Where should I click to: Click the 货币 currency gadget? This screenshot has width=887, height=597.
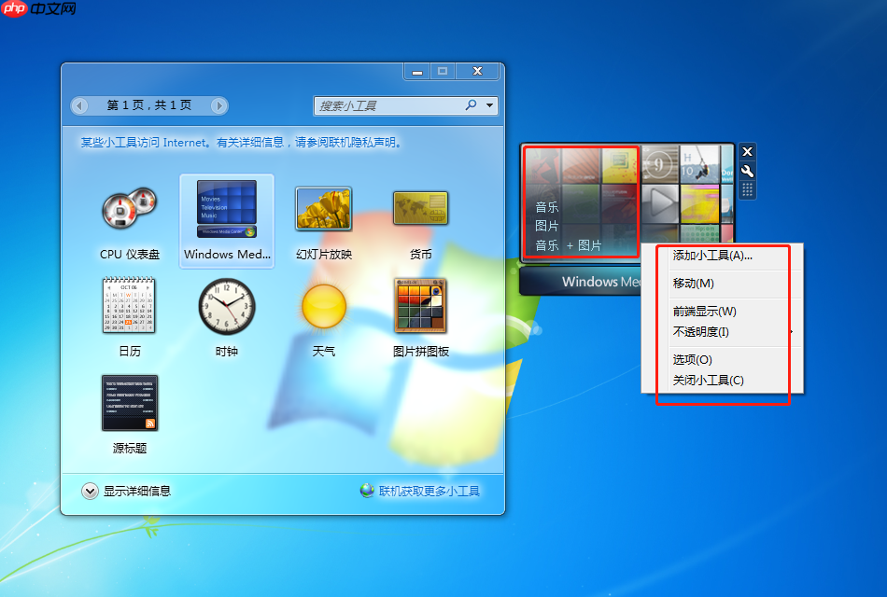click(x=420, y=208)
